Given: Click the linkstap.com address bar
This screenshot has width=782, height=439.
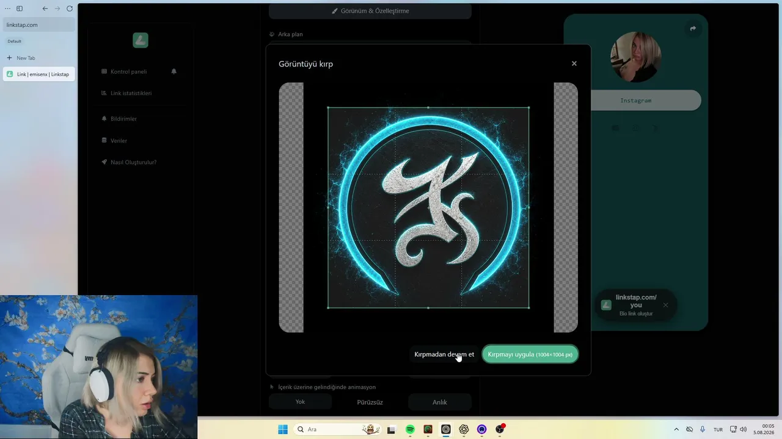Looking at the screenshot, I should tap(39, 25).
